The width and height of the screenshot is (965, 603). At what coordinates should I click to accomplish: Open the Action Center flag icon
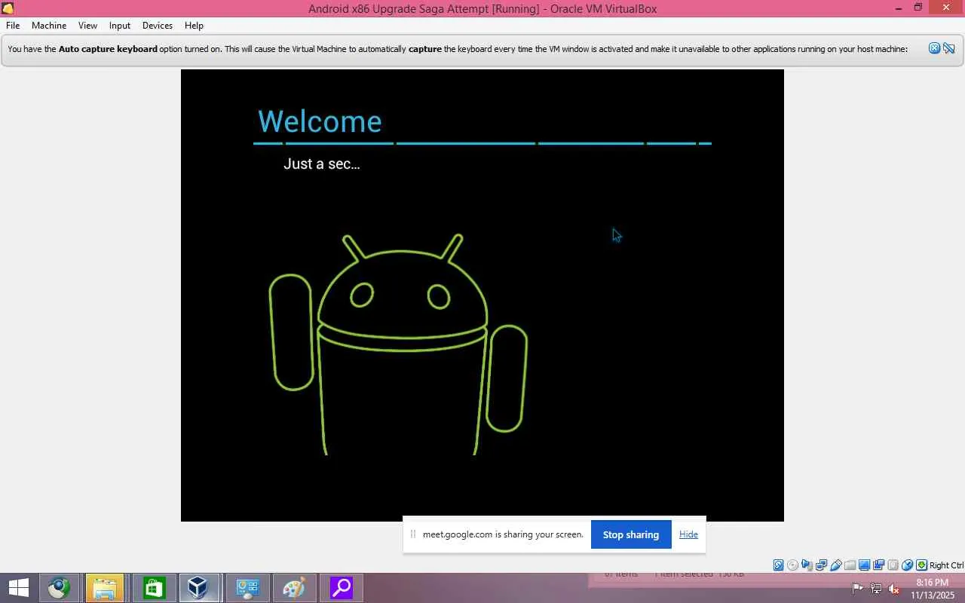858,588
